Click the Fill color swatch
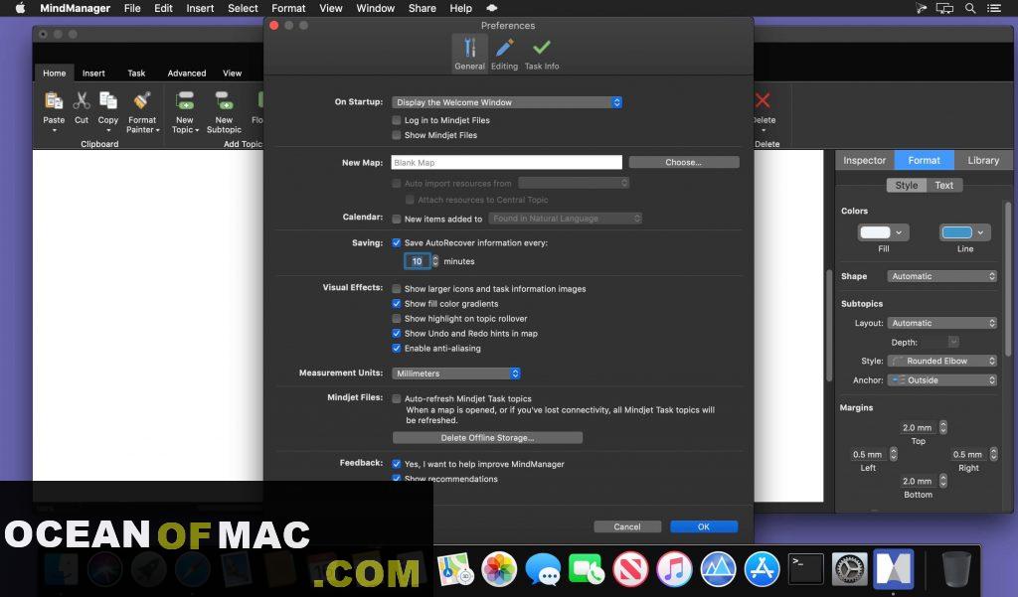Image resolution: width=1018 pixels, height=597 pixels. click(x=875, y=232)
